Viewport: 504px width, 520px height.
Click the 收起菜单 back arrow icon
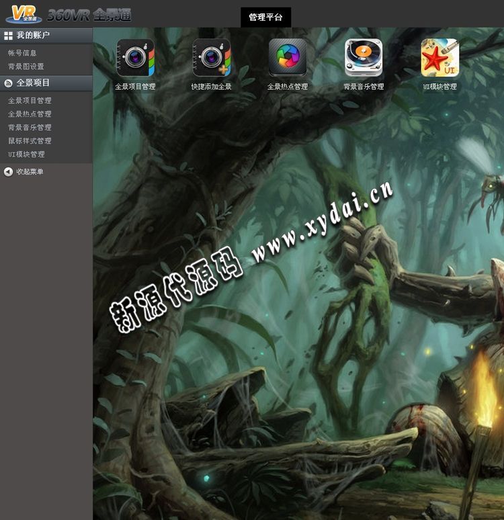click(8, 172)
